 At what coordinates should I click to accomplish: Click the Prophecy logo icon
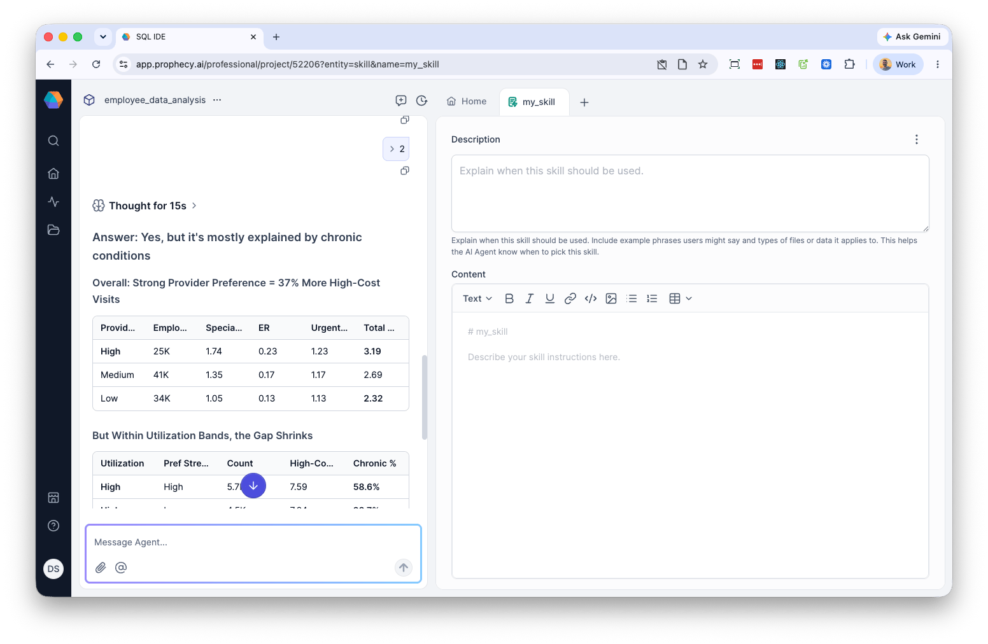tap(53, 100)
